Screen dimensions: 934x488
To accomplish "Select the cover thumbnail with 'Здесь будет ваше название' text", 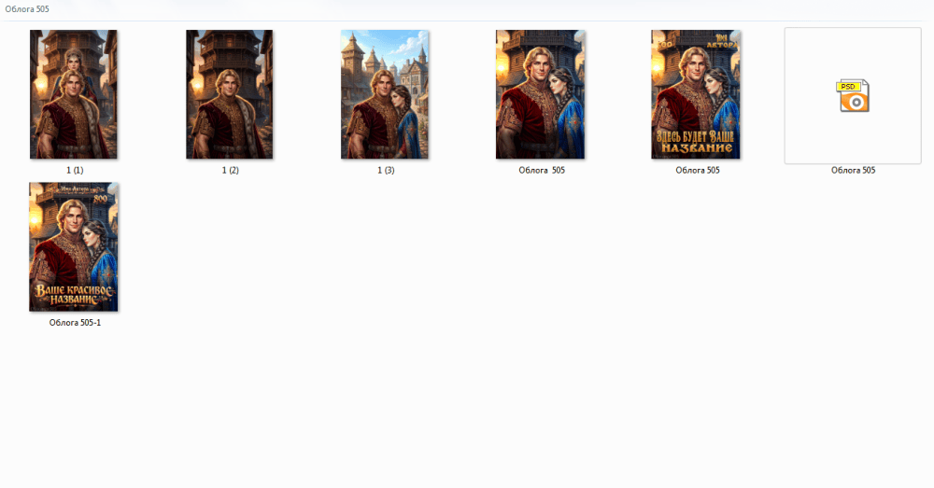I will (x=696, y=94).
